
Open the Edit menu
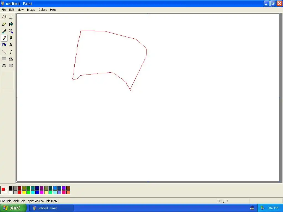coord(12,10)
